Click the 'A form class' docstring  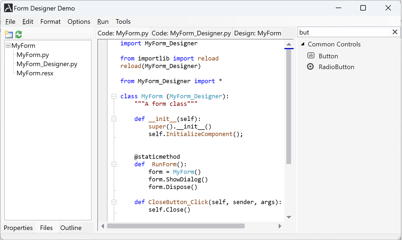click(x=166, y=104)
